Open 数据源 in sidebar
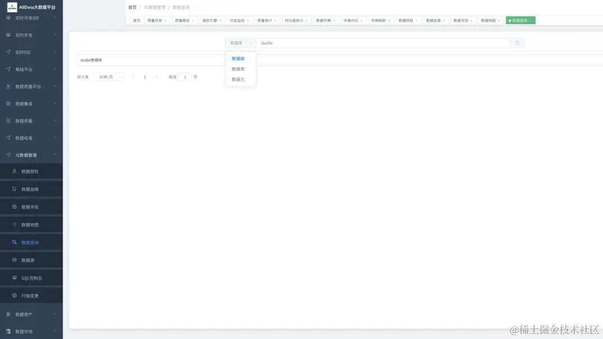Screen dimensions: 603x339 pos(31,260)
